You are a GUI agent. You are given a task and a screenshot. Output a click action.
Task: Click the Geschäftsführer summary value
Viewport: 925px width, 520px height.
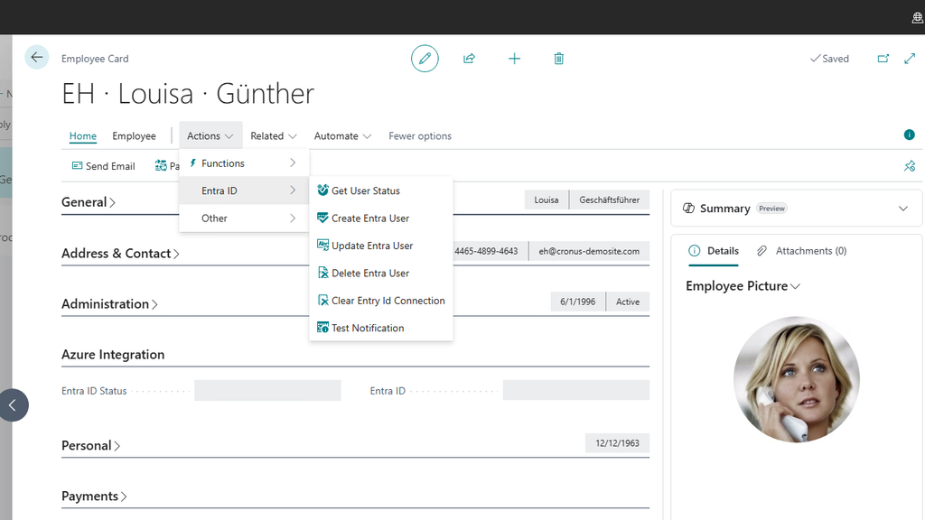coord(610,200)
